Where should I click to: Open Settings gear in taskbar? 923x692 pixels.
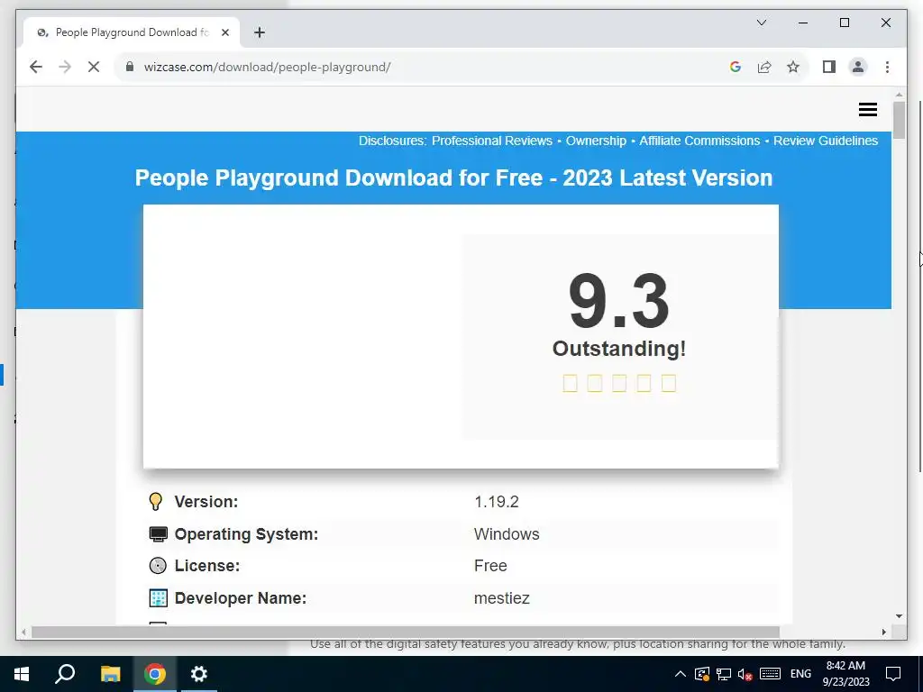199,674
